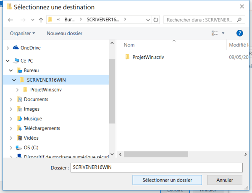Expand the OS (C:) drive node
The width and height of the screenshot is (252, 193).
(11, 148)
